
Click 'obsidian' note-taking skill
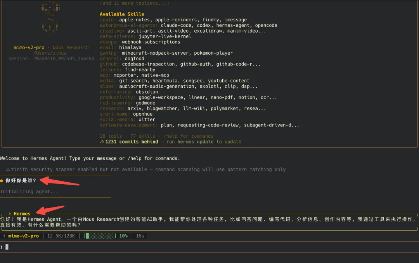point(147,92)
